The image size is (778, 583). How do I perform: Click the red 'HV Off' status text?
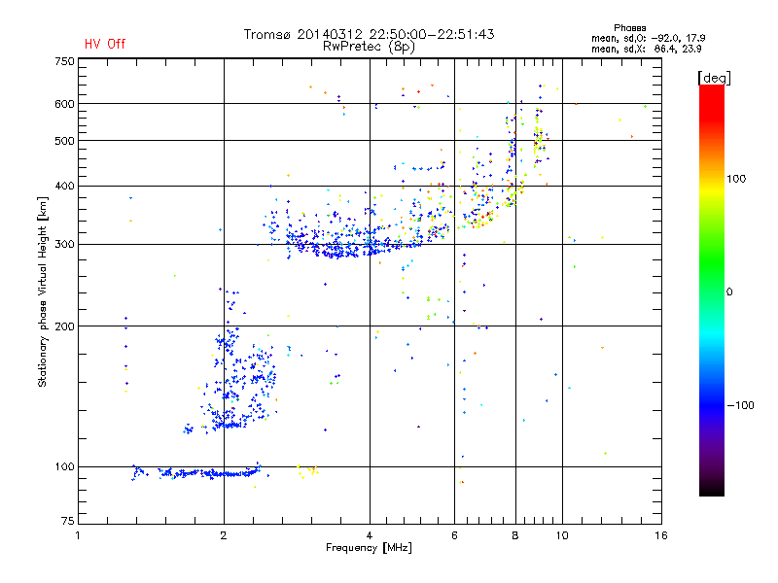pyautogui.click(x=105, y=44)
